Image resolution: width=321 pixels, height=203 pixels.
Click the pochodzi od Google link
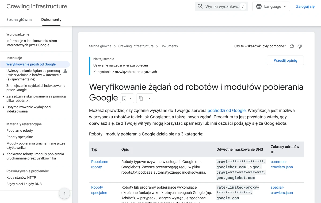tap(227, 110)
